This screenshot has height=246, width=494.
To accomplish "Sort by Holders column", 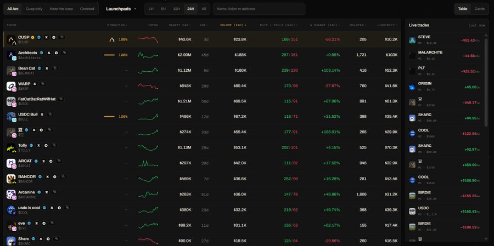I will pyautogui.click(x=358, y=25).
